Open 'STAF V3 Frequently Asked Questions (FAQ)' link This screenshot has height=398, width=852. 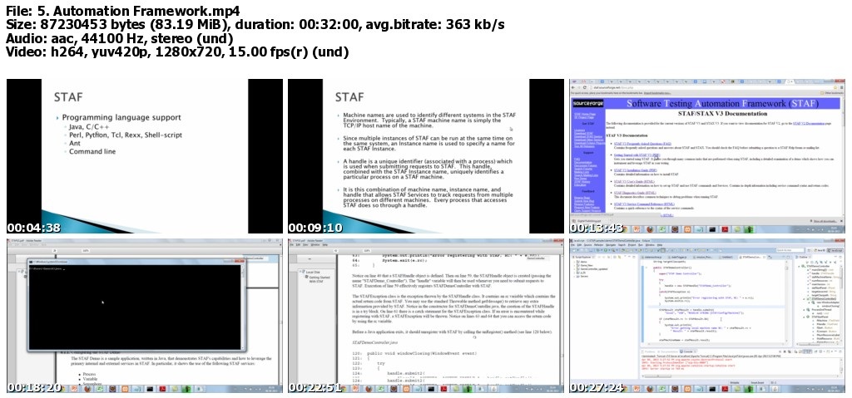click(x=641, y=144)
